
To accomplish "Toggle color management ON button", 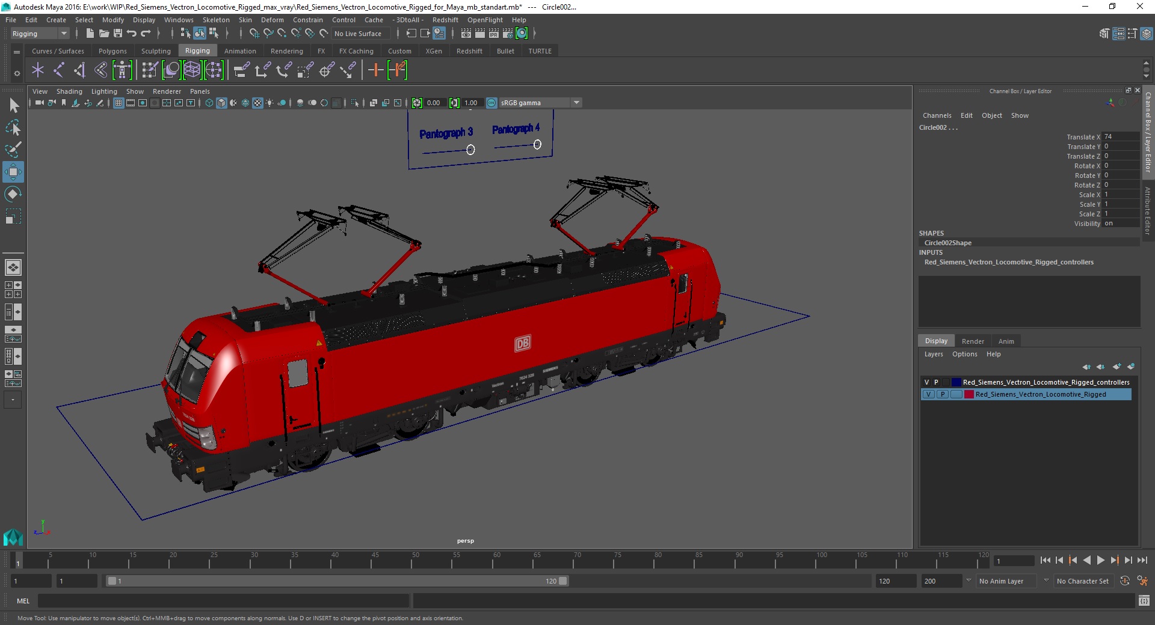I will pyautogui.click(x=491, y=103).
